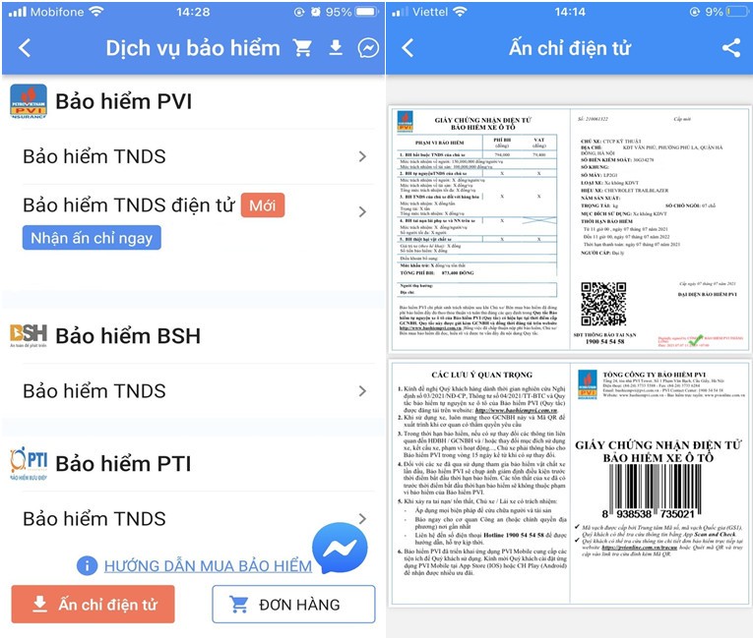Expand BSH Bảo hiểm TNDS chevron
This screenshot has width=753, height=641.
click(362, 391)
